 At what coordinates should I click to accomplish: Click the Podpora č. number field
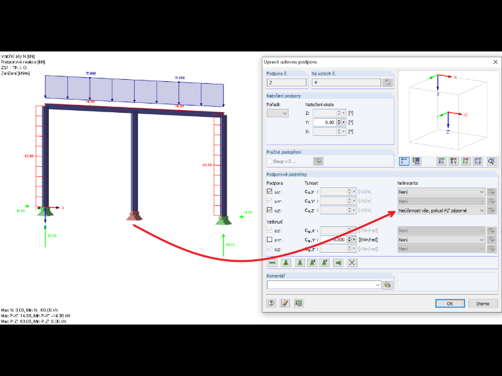tap(287, 82)
